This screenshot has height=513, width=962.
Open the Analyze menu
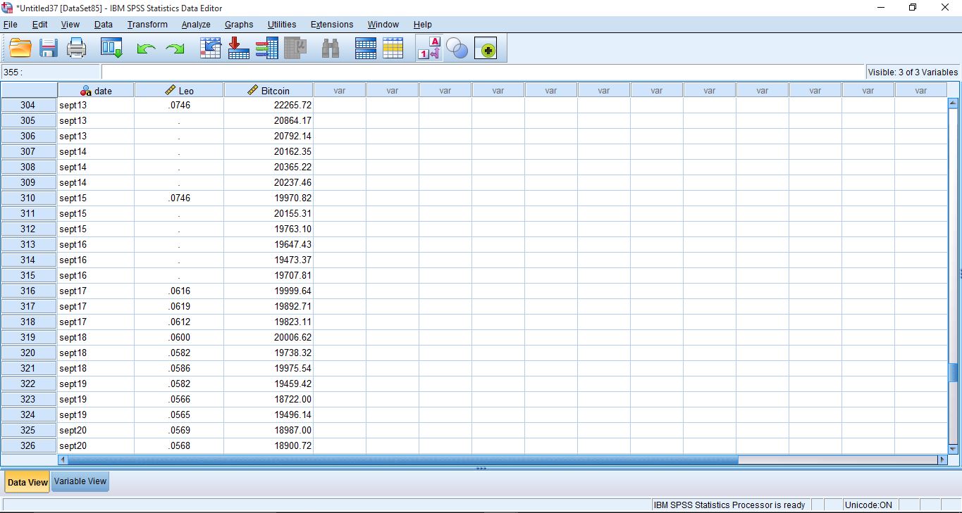pos(196,24)
